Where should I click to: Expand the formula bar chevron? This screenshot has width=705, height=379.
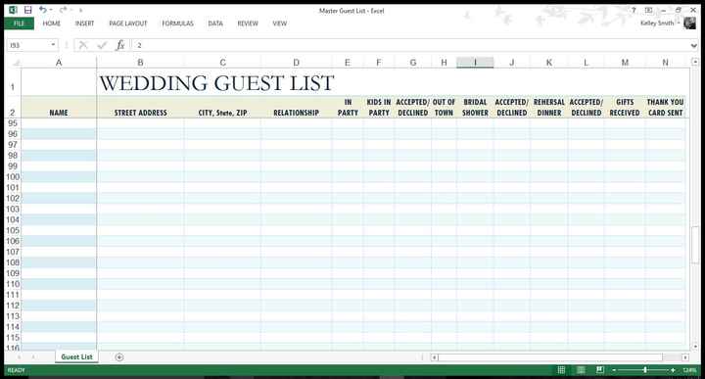coord(693,45)
